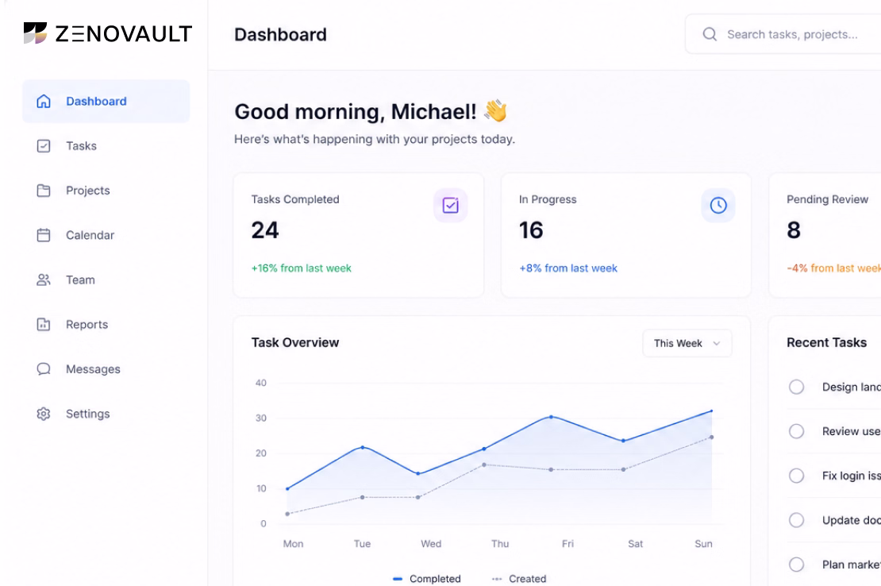Viewport: 881px width, 586px height.
Task: Click the chevron in This Week selector
Action: pos(717,343)
